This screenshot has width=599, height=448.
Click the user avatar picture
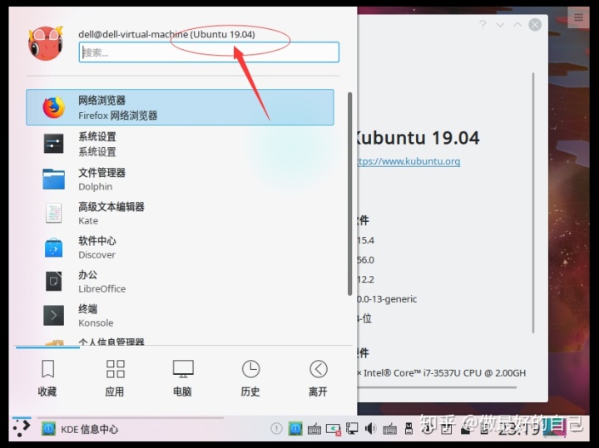pyautogui.click(x=46, y=43)
